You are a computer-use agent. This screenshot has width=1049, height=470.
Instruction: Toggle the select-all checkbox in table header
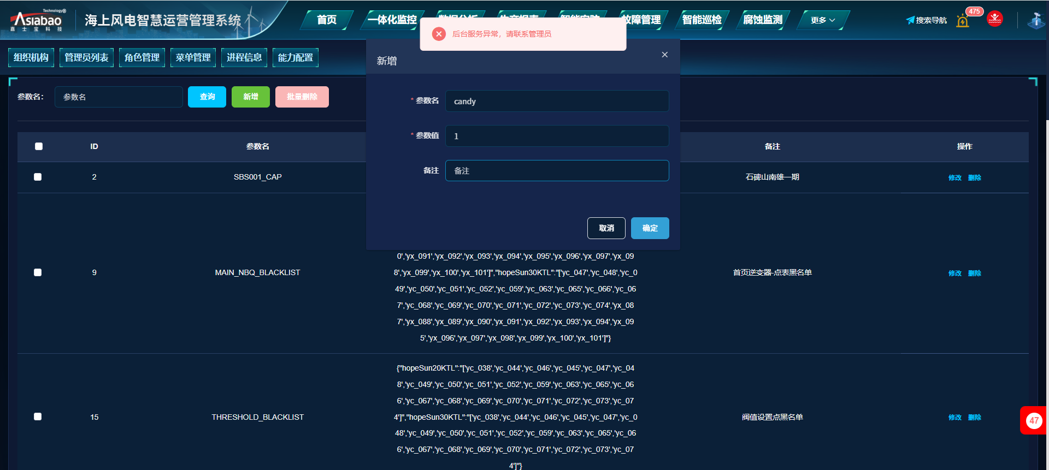click(x=39, y=146)
